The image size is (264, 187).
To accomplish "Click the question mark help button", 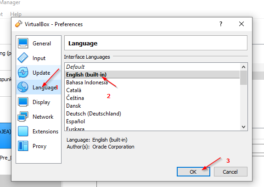I will coord(221,24).
